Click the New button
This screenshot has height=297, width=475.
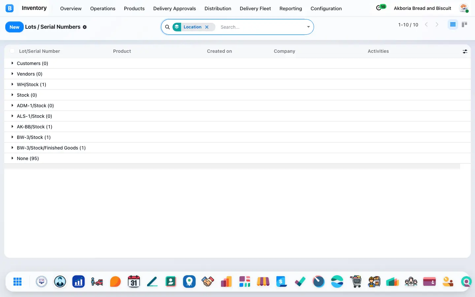(x=15, y=27)
